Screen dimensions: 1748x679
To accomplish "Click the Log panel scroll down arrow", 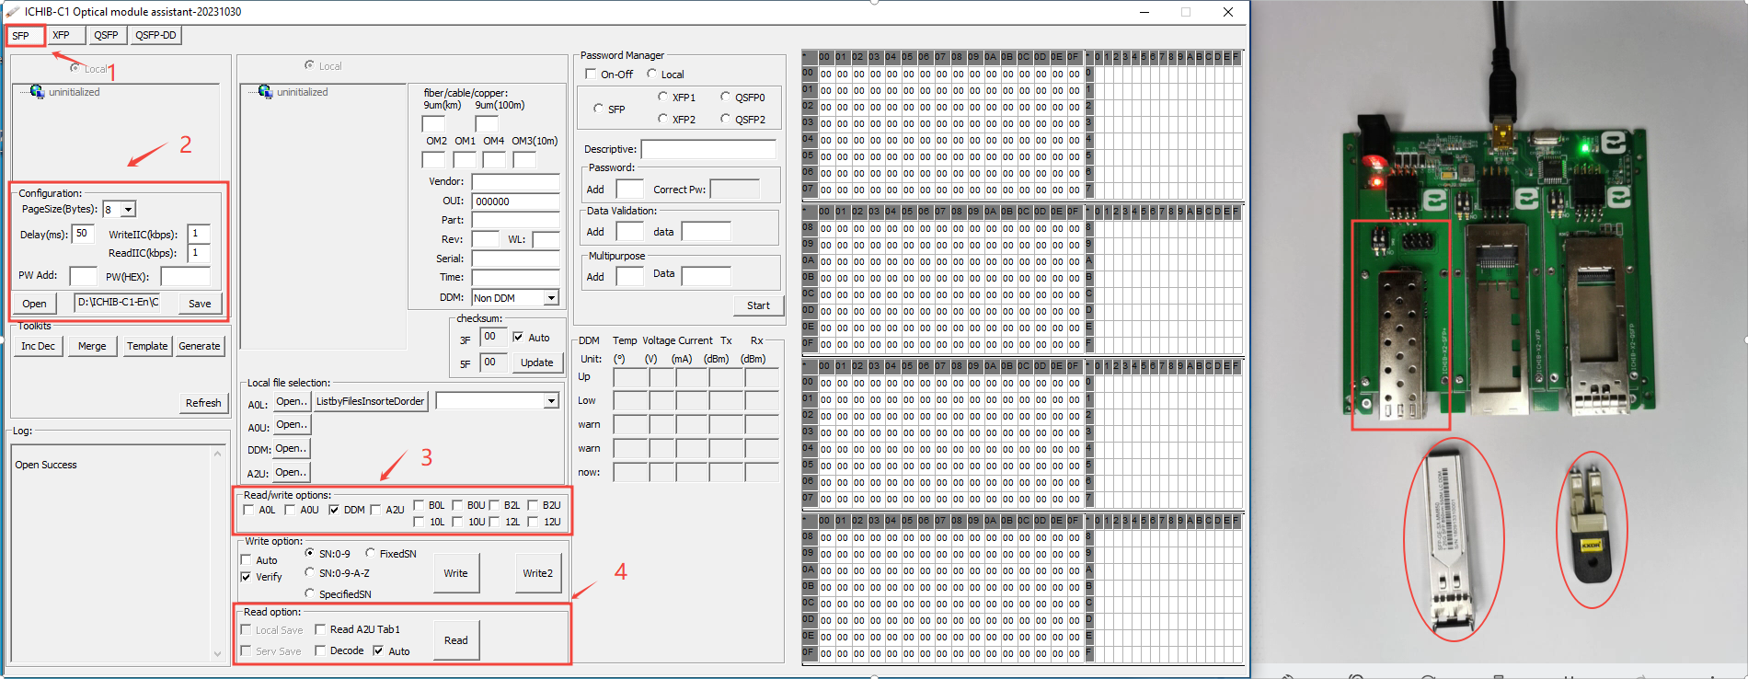I will (218, 654).
